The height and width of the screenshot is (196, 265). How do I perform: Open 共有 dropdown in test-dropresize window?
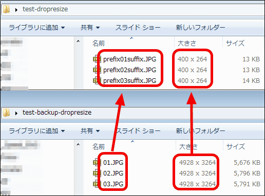90,28
